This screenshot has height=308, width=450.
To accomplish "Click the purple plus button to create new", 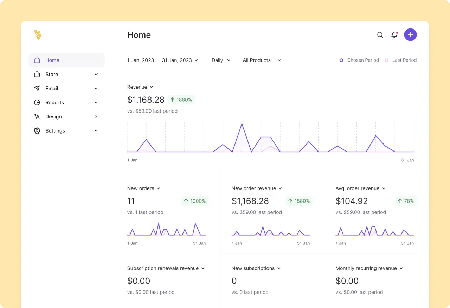I will [410, 34].
